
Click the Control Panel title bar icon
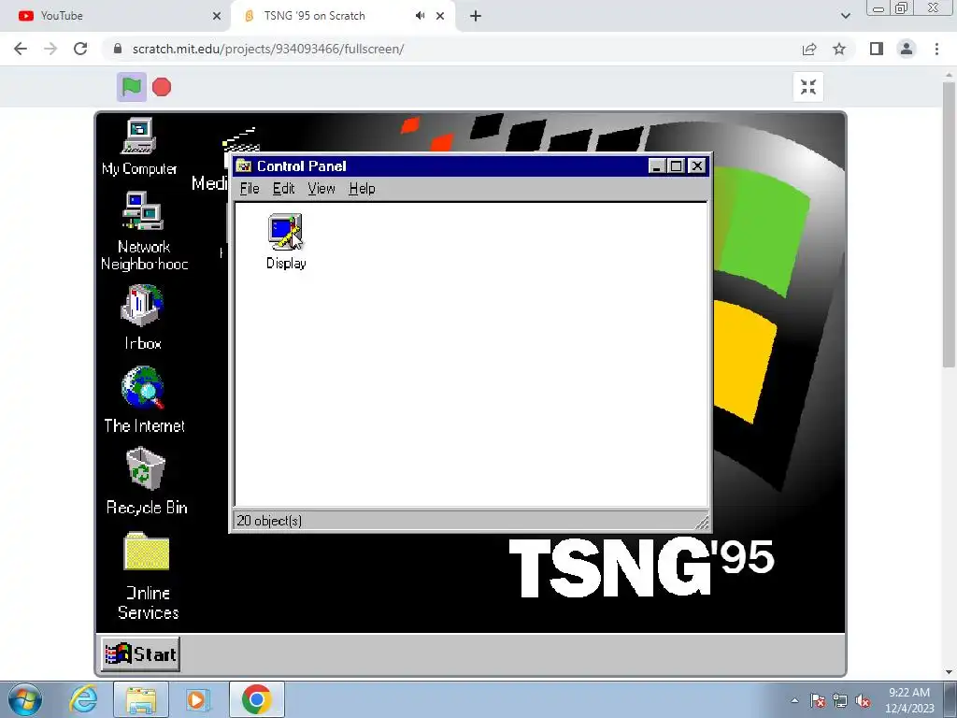pyautogui.click(x=244, y=165)
